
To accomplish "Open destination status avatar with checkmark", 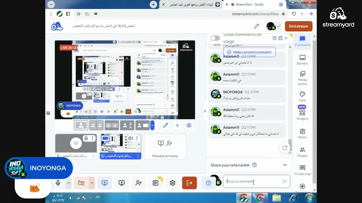I will [x=273, y=26].
